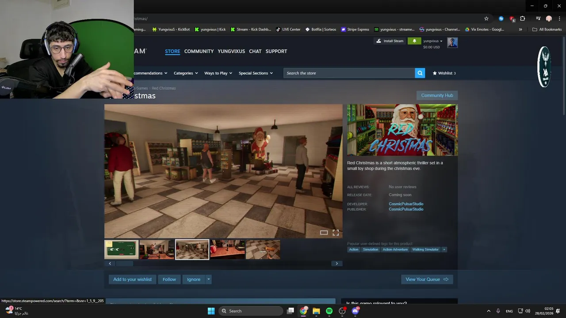Open the blue Shazam extension icon
Image resolution: width=566 pixels, height=318 pixels.
tap(501, 19)
